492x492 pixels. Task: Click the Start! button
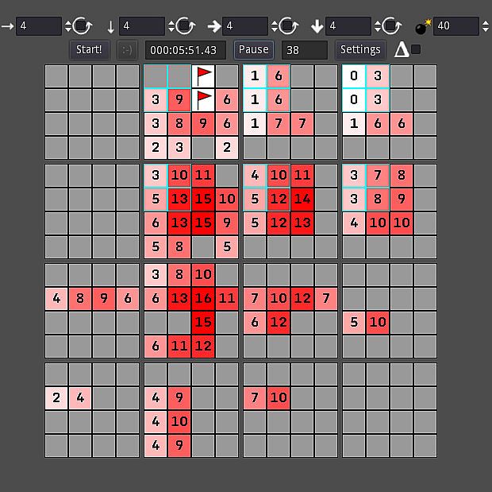click(x=89, y=49)
